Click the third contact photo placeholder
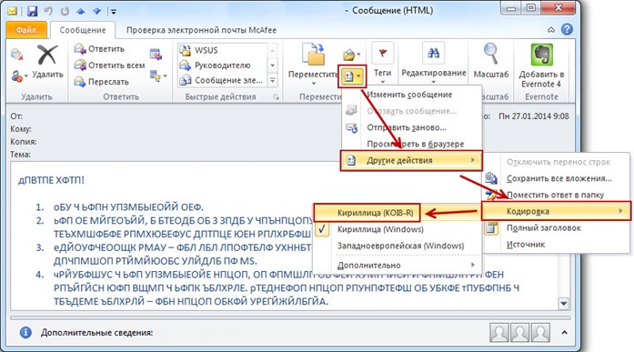Image resolution: width=634 pixels, height=352 pixels. [x=540, y=332]
